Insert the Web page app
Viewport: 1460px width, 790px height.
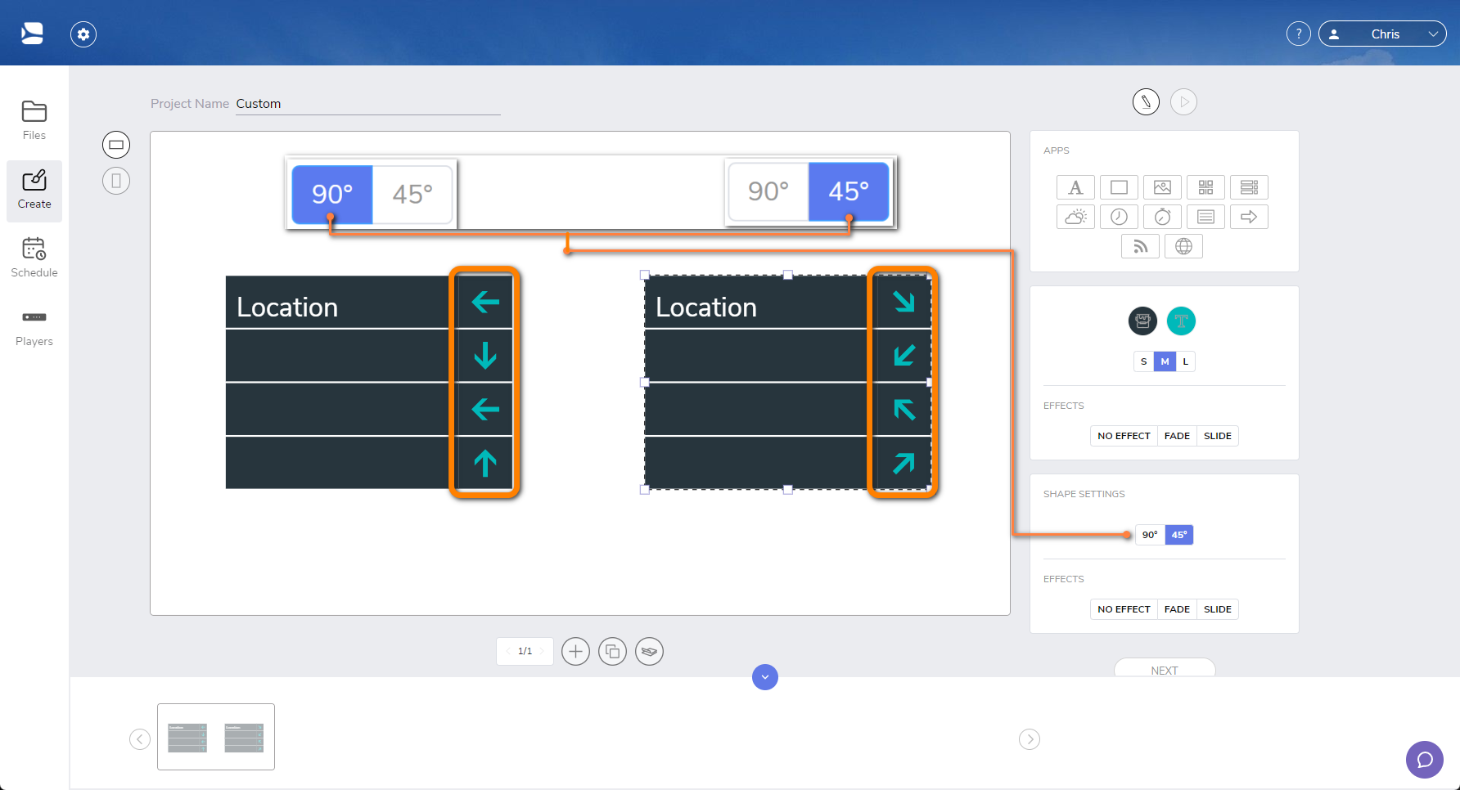1184,245
